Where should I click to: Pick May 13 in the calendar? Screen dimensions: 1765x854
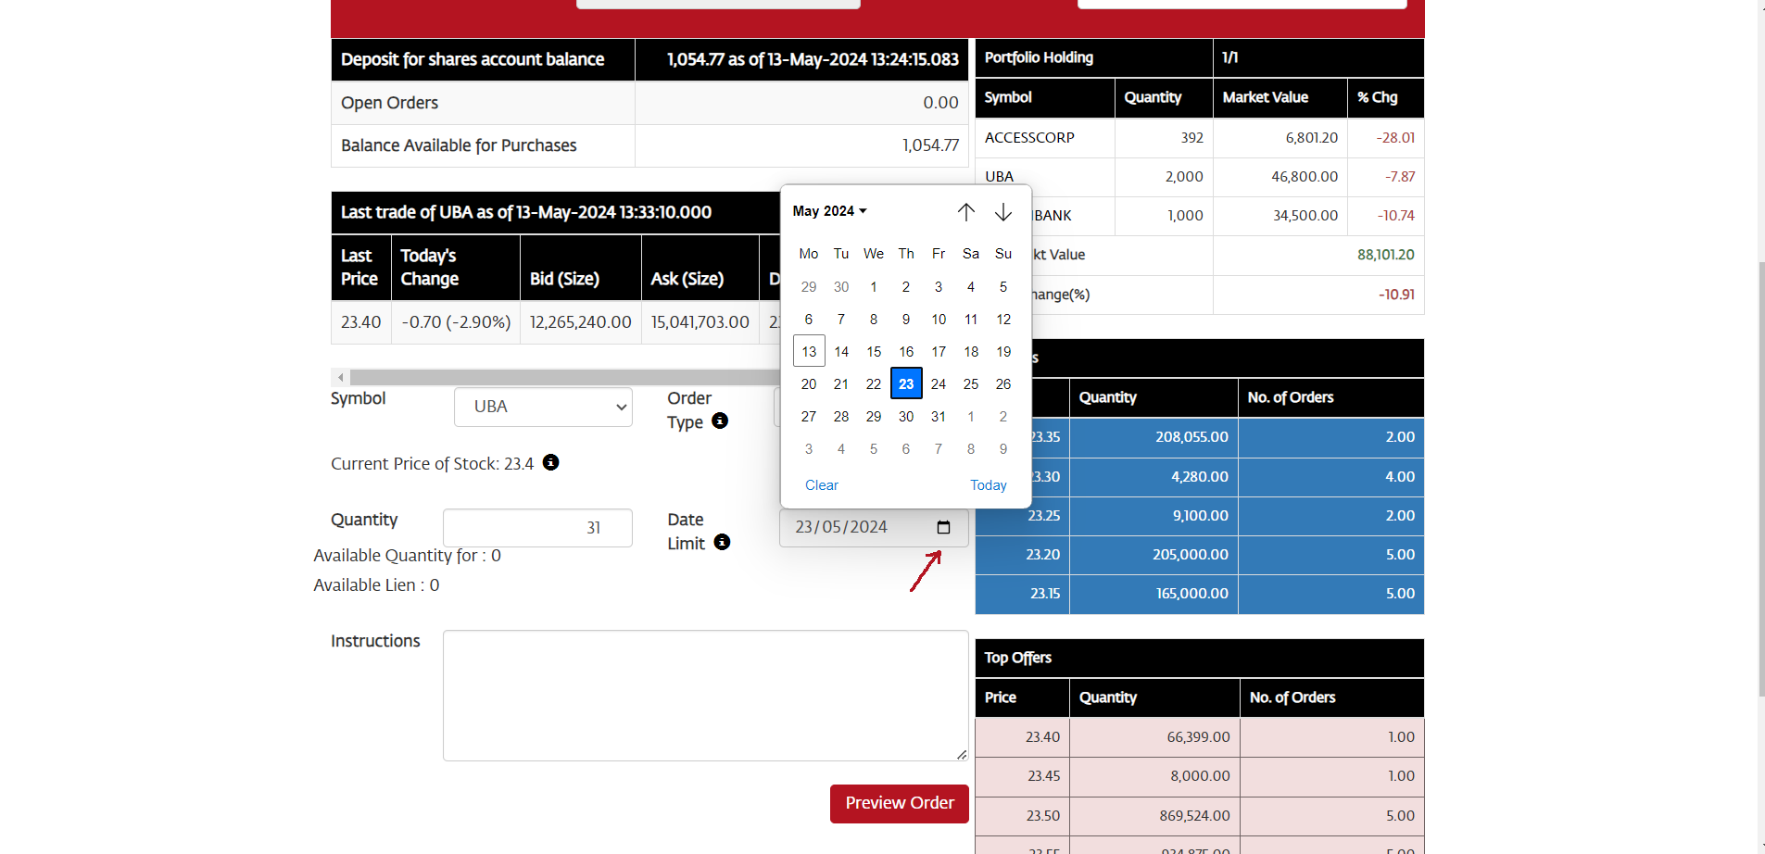click(809, 351)
